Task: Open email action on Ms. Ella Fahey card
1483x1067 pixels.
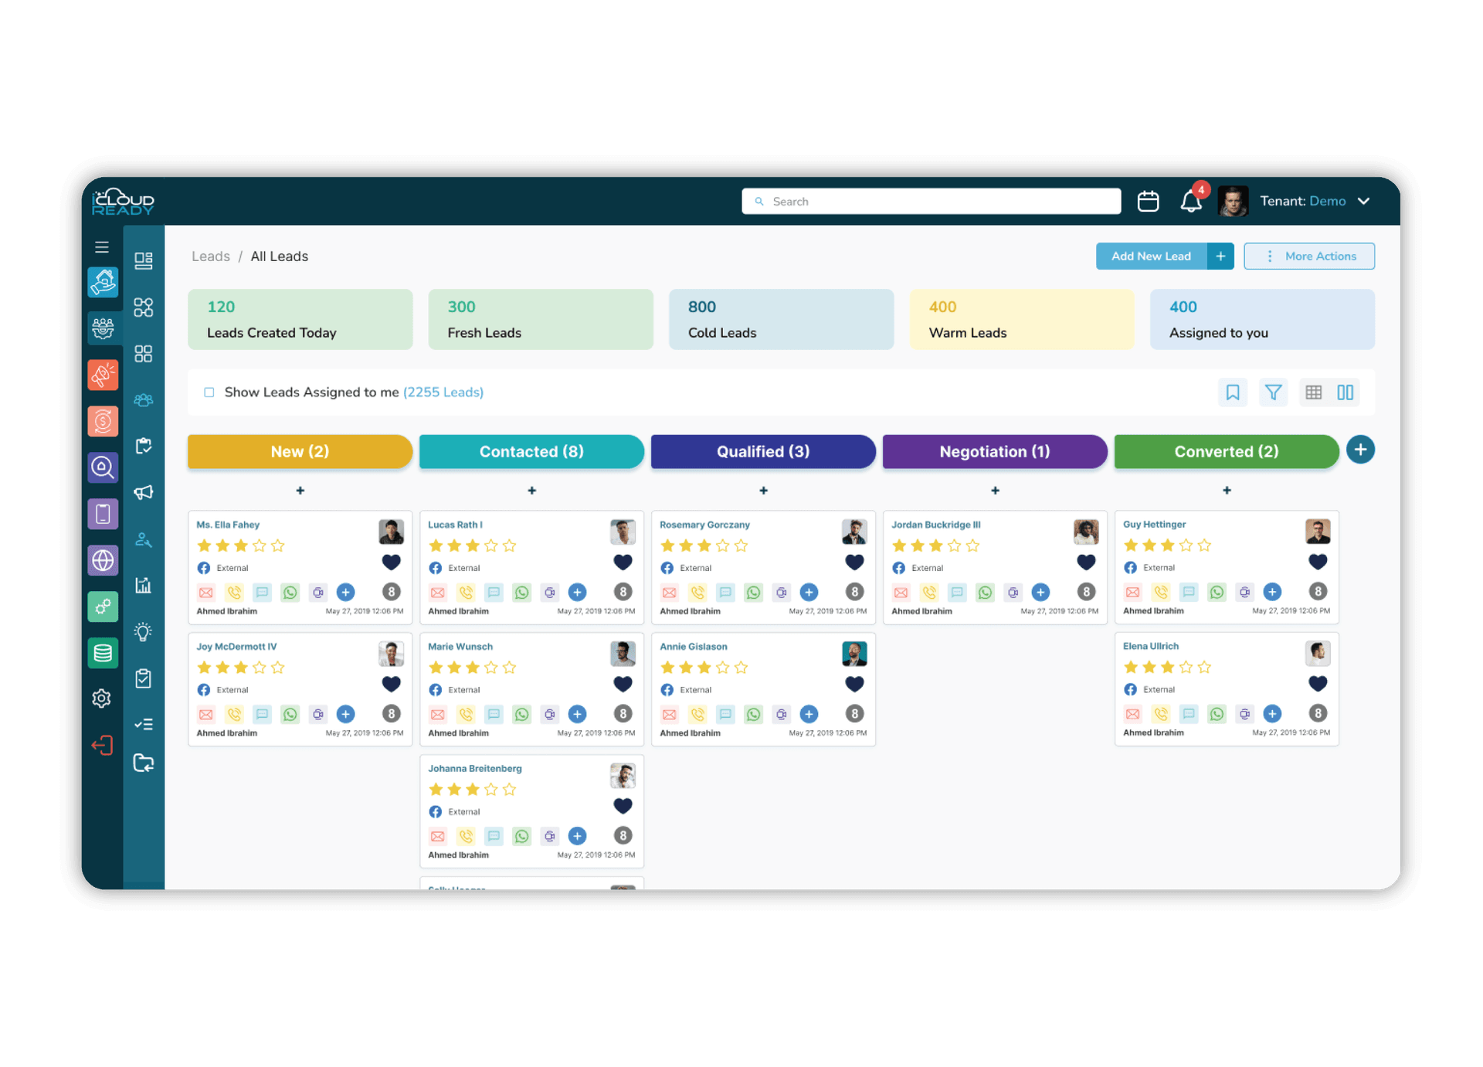Action: pyautogui.click(x=205, y=593)
